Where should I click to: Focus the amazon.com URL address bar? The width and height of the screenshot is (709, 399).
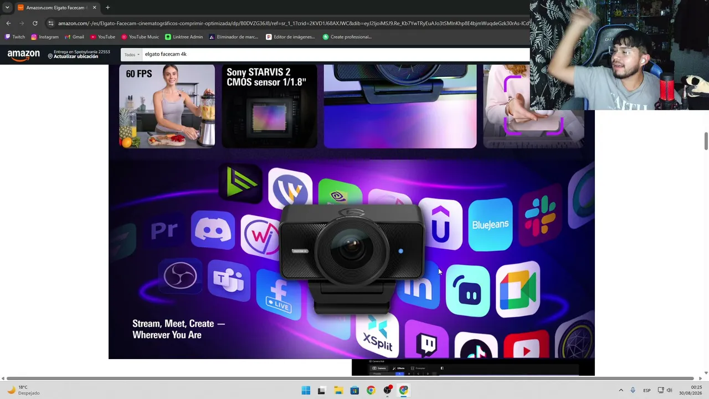[x=294, y=23]
